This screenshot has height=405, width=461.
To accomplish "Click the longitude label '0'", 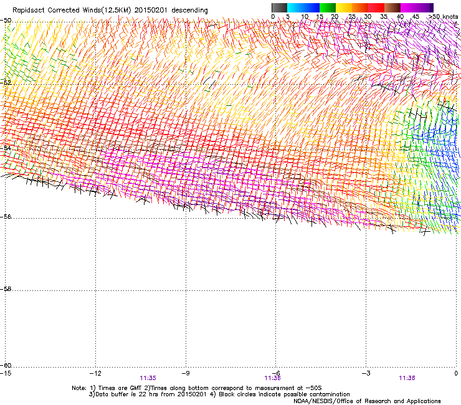I will (x=456, y=373).
